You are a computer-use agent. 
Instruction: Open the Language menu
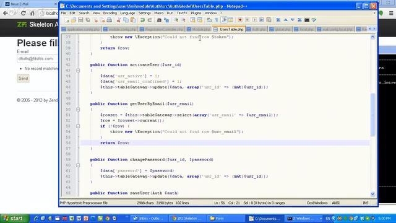coord(127,13)
